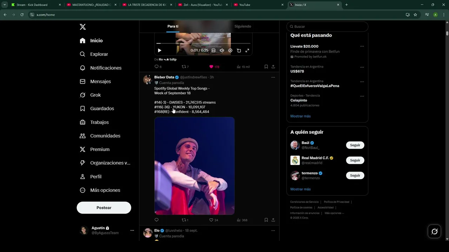449x252 pixels.
Task: Click the Postear button
Action: (x=104, y=208)
